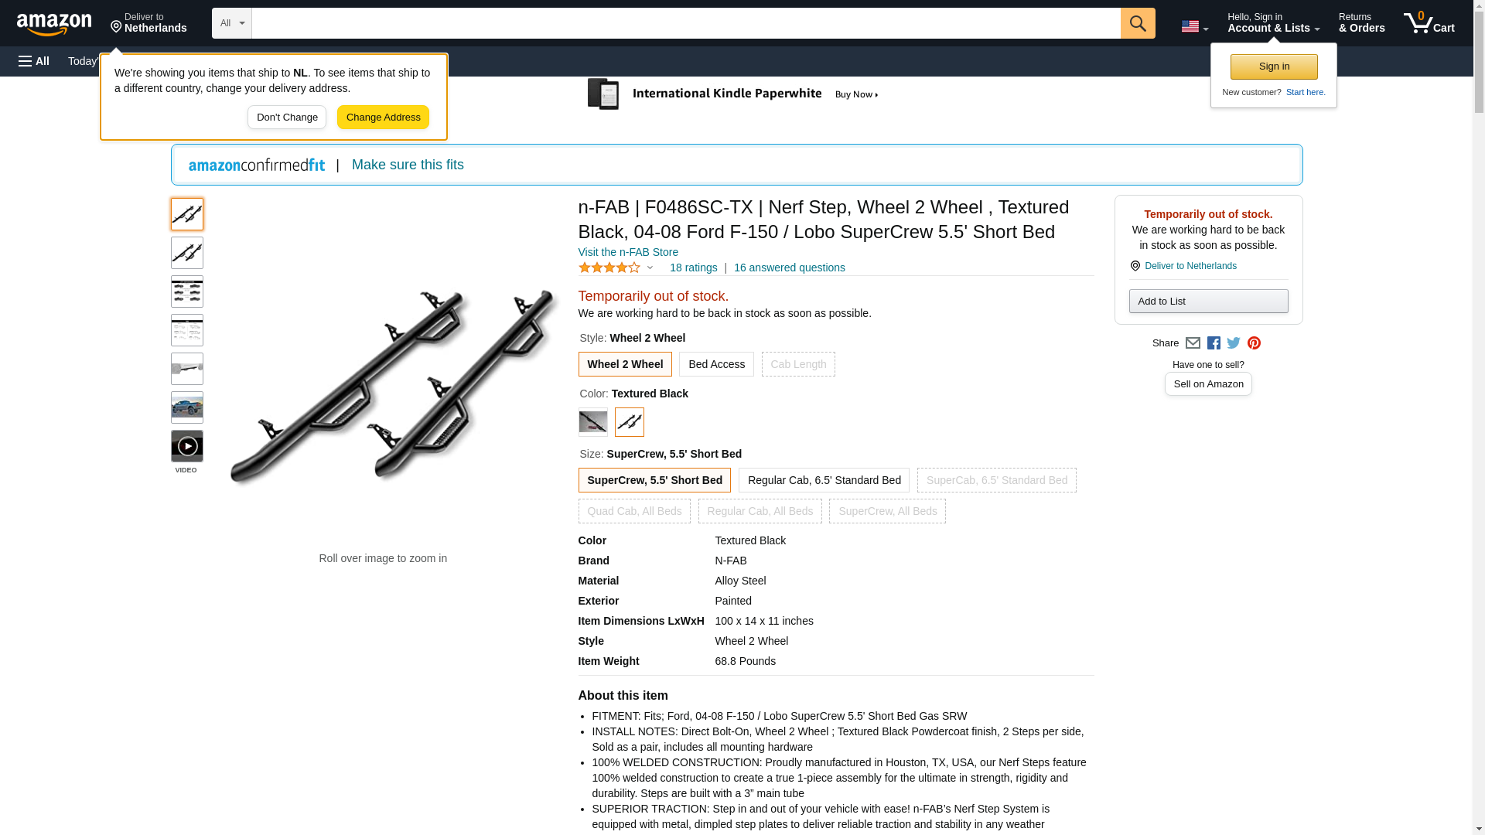
Task: Select the Bed Access style option
Action: pos(716,364)
